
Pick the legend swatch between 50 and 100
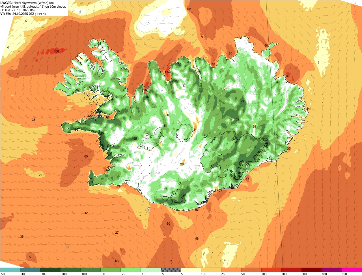[x=251, y=270]
